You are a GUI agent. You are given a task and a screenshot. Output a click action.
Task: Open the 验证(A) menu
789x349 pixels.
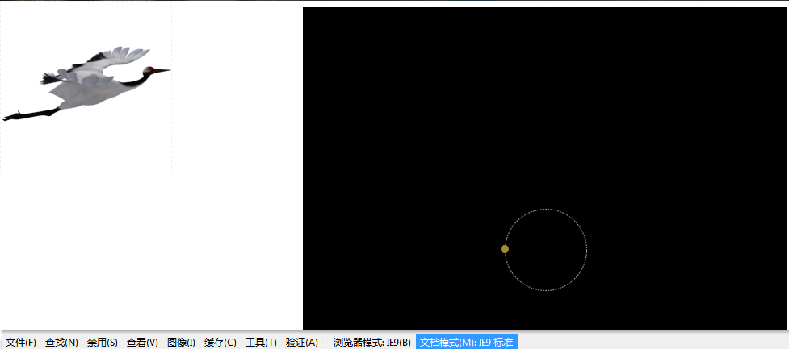pos(302,343)
